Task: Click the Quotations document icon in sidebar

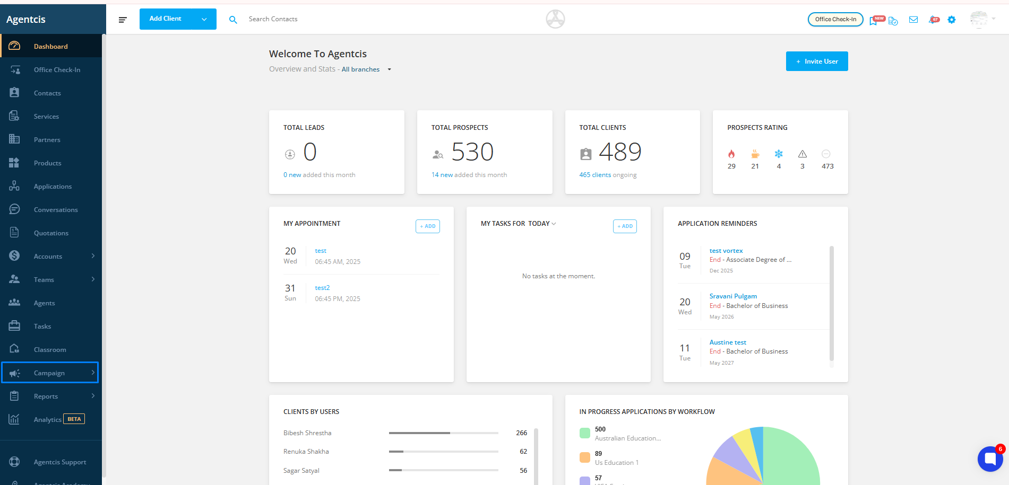Action: tap(14, 233)
